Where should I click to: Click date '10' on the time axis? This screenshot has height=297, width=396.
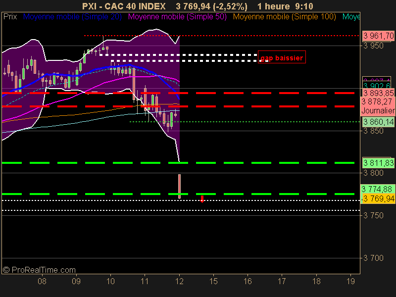[x=110, y=281]
